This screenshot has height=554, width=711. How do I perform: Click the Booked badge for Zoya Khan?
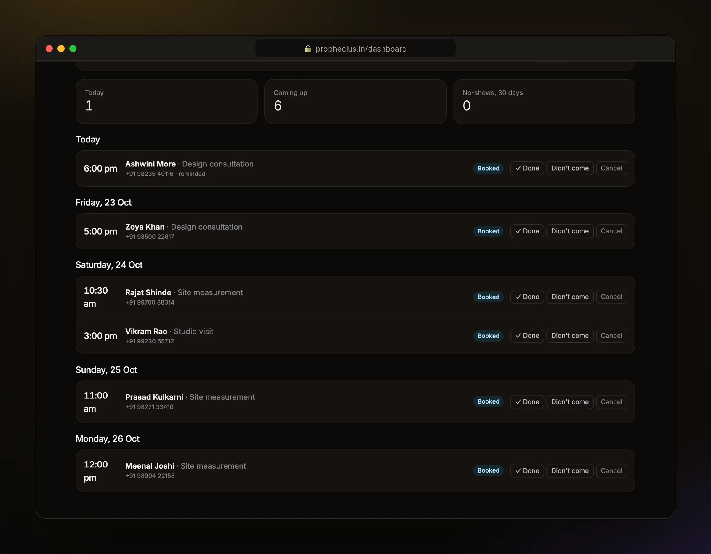point(488,231)
